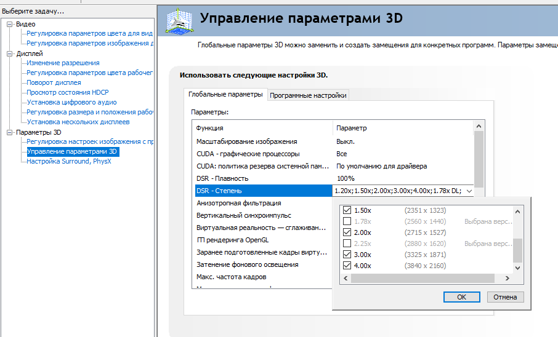Confirm DSR selection with OK button
Screen dimensions: 558x337
461,297
